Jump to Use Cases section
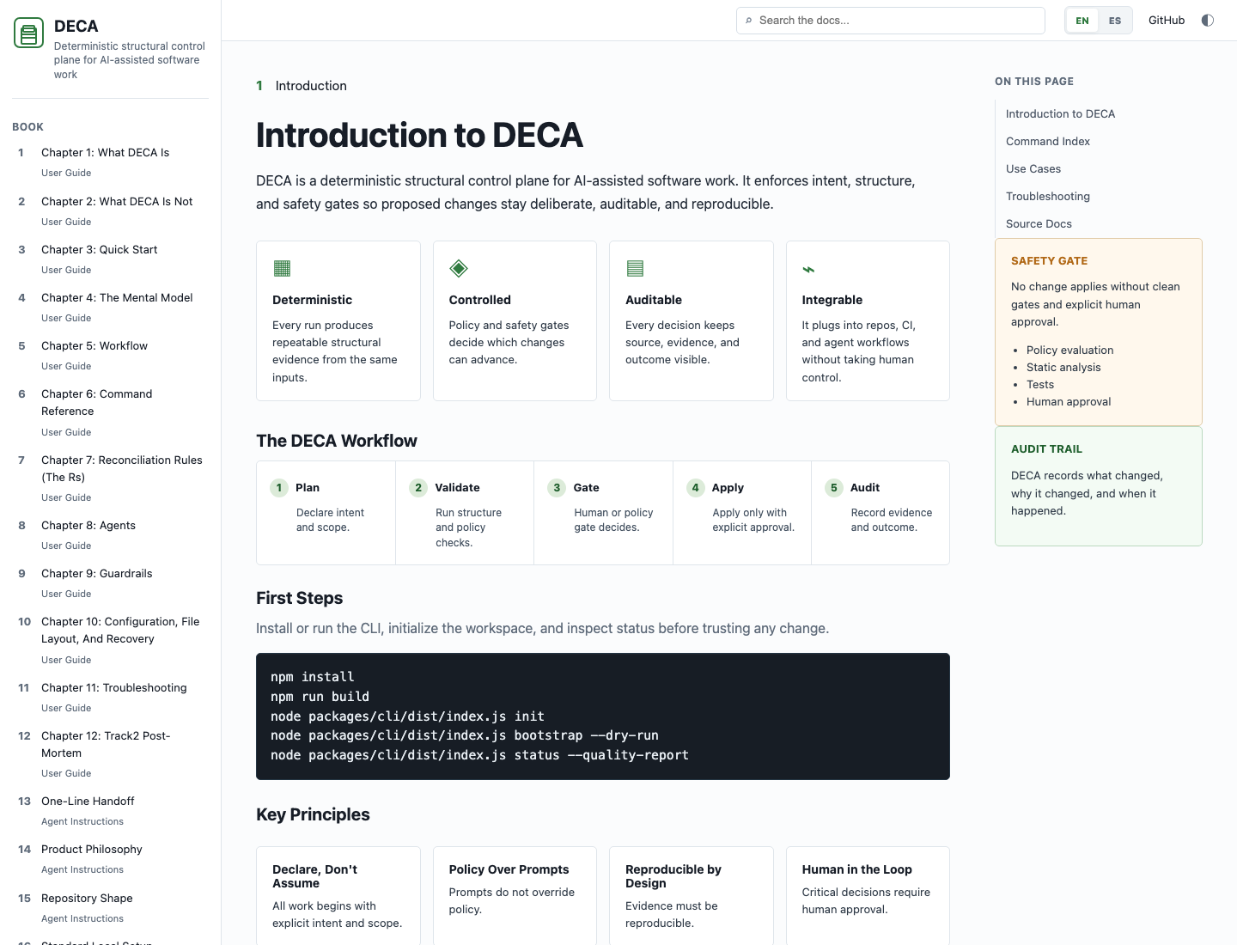 coord(1033,168)
